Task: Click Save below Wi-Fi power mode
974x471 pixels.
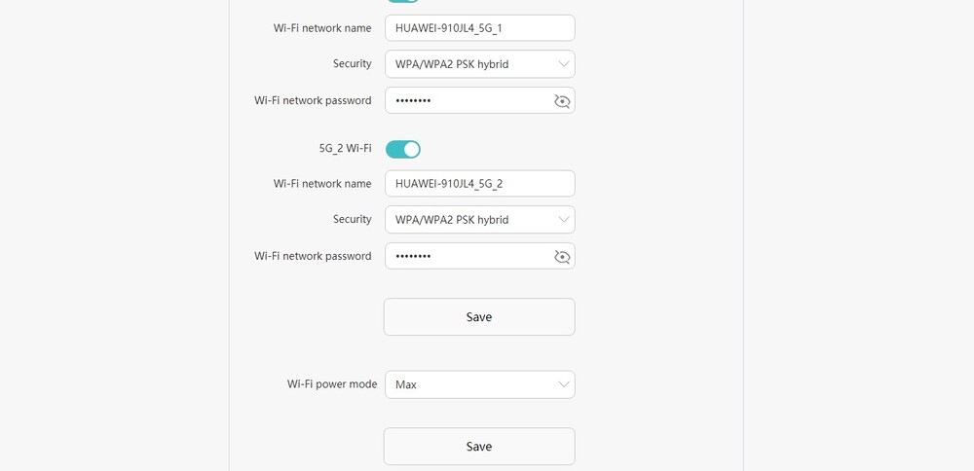Action: [x=479, y=446]
